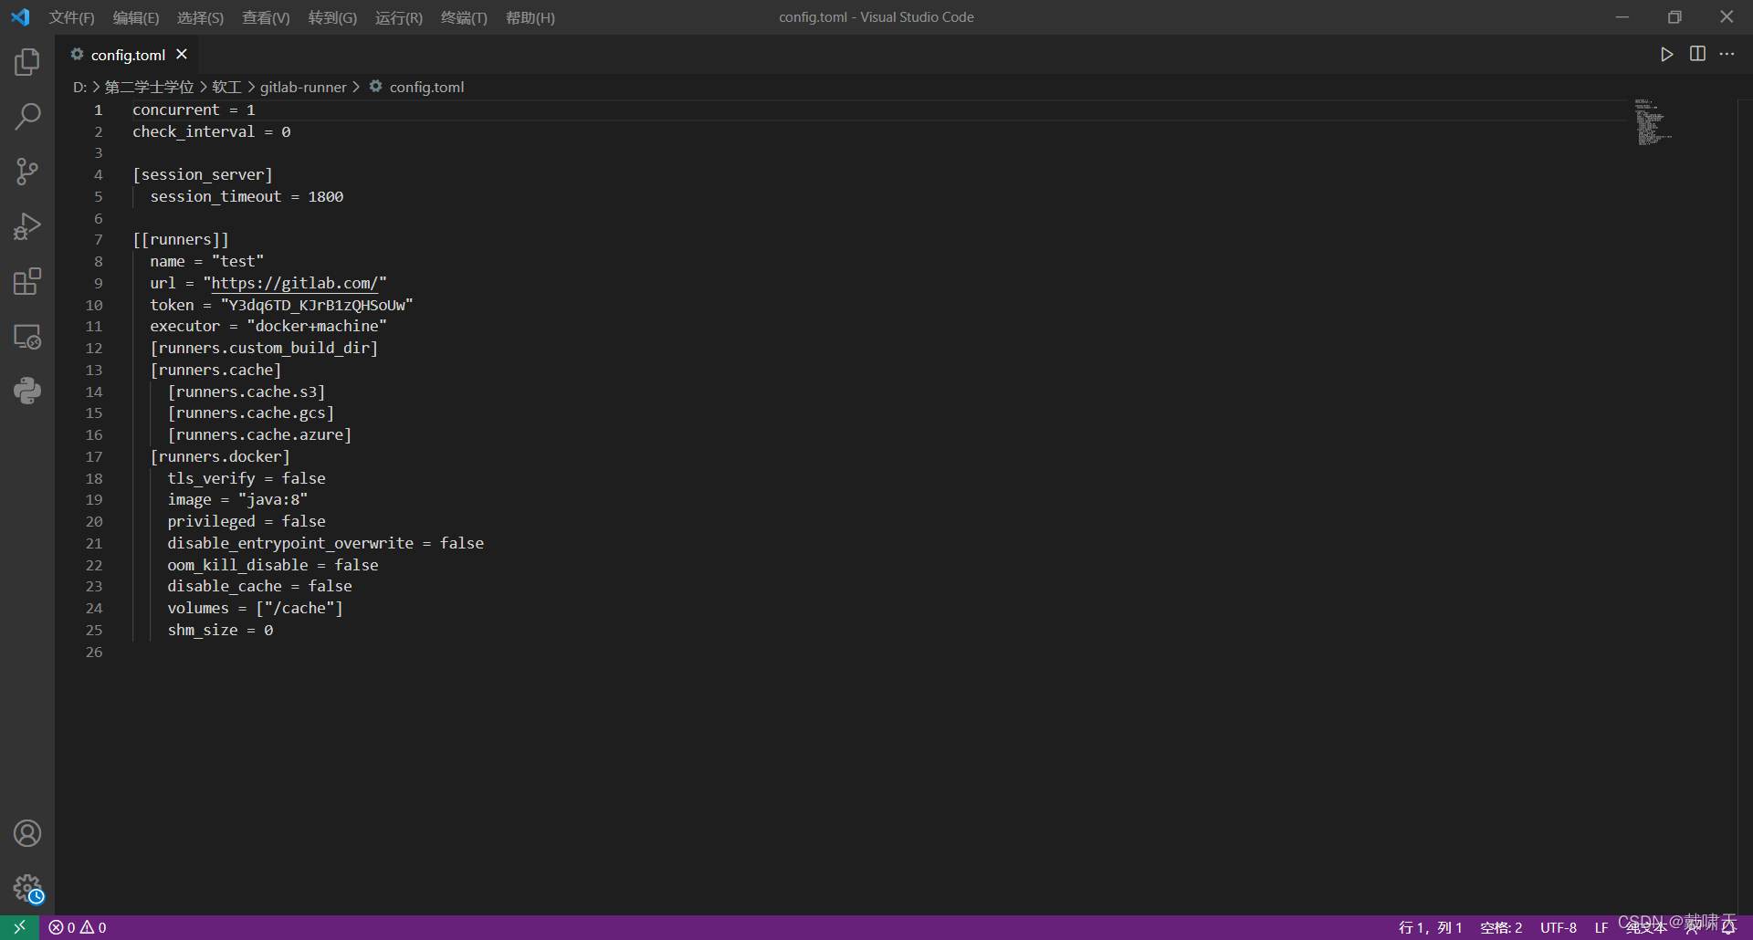Open the Source Control view
This screenshot has width=1753, height=940.
point(27,172)
